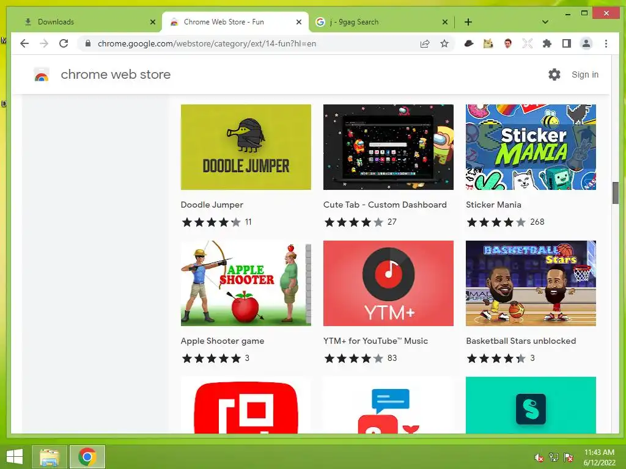Open Basketball Stars thumbnail
This screenshot has height=469, width=626.
[x=531, y=283]
